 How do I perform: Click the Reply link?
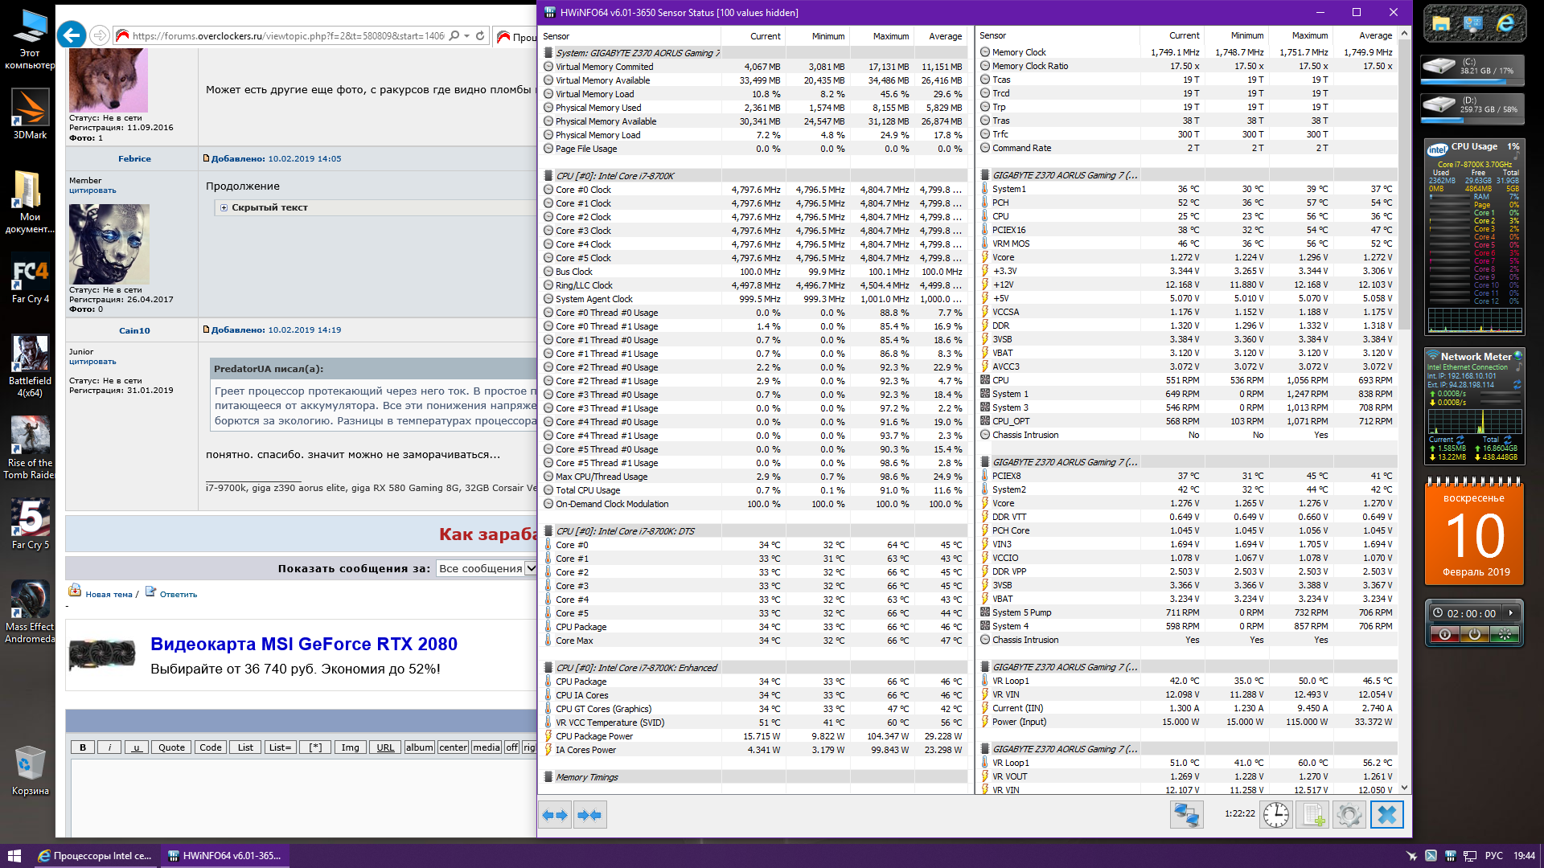click(x=178, y=595)
